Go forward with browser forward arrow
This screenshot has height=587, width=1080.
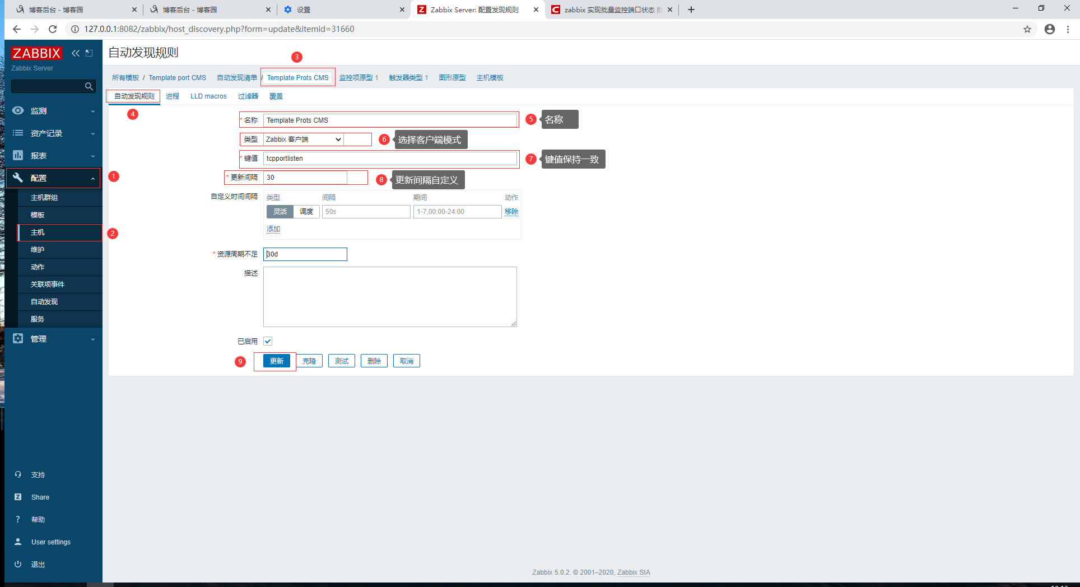[x=35, y=29]
